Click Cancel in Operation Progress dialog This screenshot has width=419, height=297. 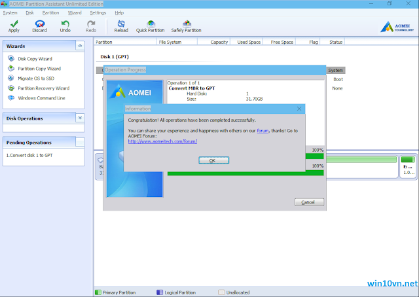point(309,202)
